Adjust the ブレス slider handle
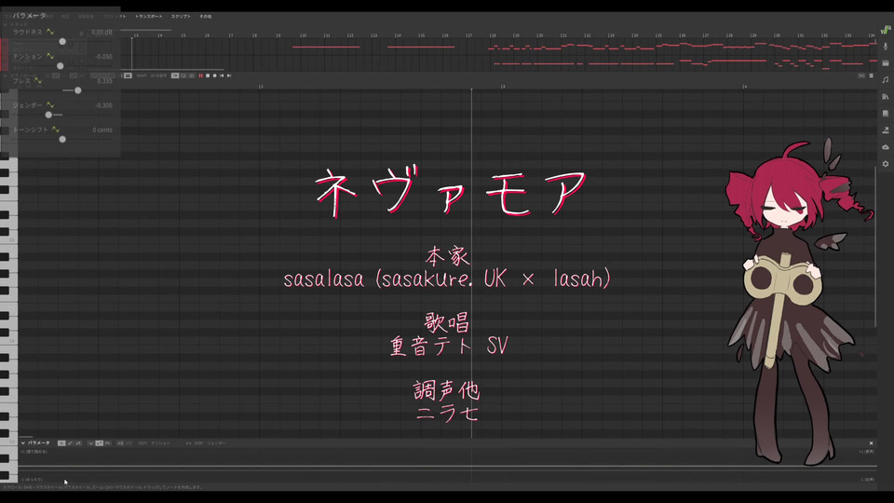The image size is (894, 503). pos(77,90)
